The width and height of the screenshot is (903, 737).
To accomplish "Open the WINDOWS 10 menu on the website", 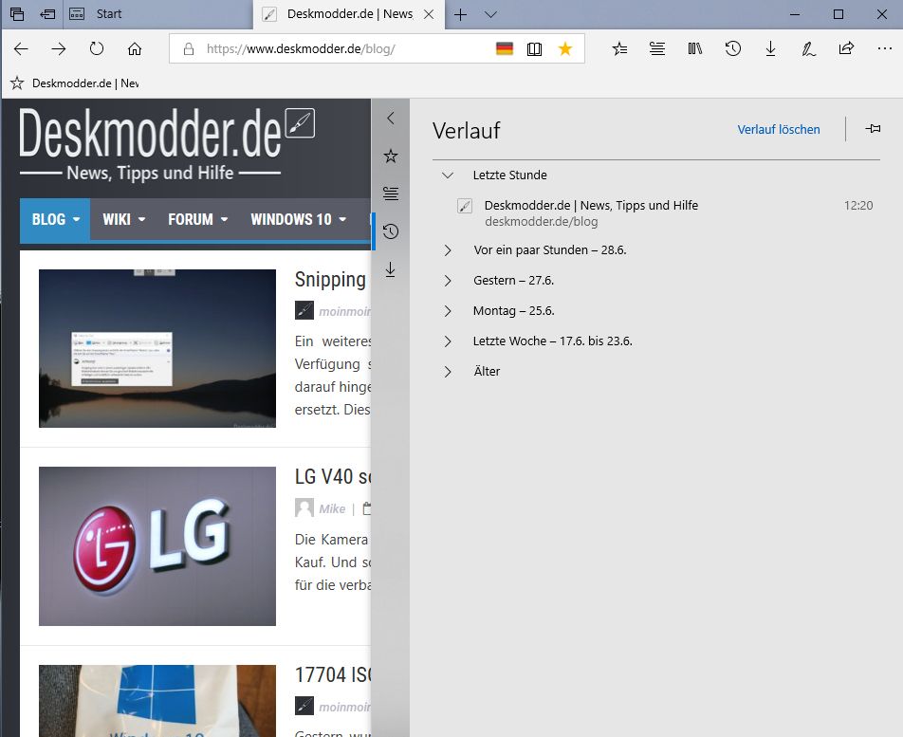I will pos(298,219).
